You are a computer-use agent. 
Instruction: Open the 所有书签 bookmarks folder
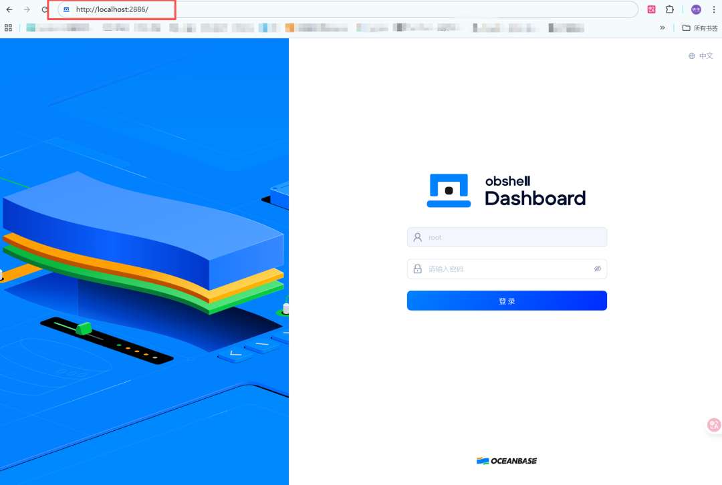click(x=700, y=28)
